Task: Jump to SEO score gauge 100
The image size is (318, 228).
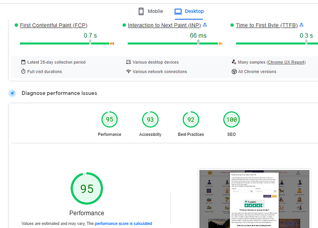Action: pos(232,119)
